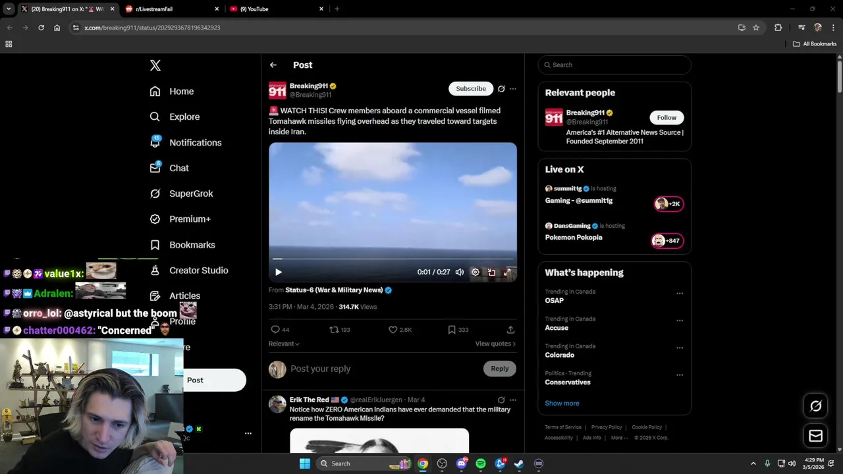
Task: Open the messages floating button
Action: point(815,436)
